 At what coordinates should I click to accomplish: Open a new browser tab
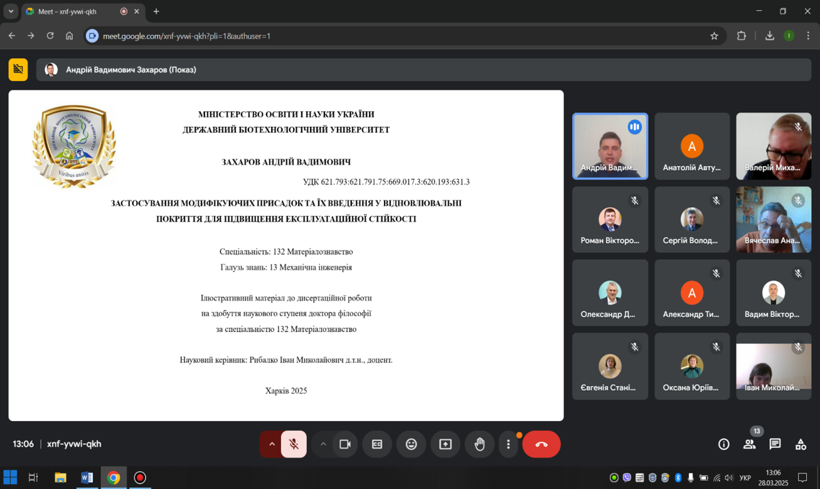pos(156,11)
